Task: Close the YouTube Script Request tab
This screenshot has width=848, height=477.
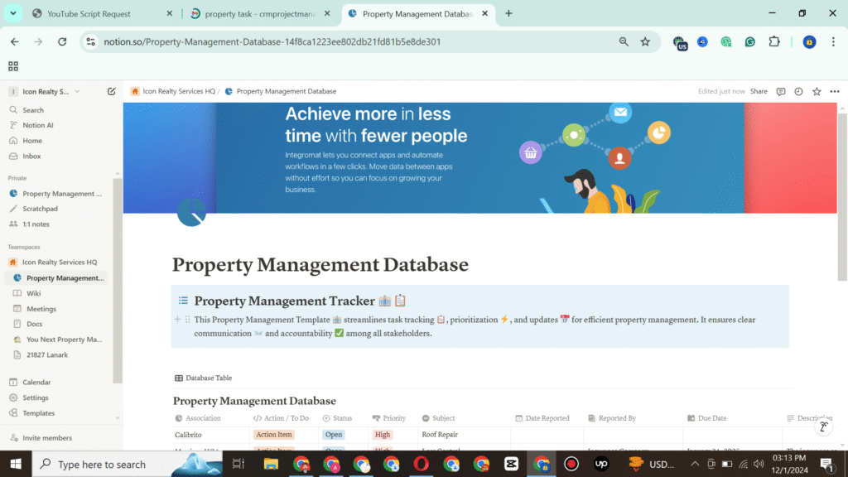Action: click(x=169, y=13)
